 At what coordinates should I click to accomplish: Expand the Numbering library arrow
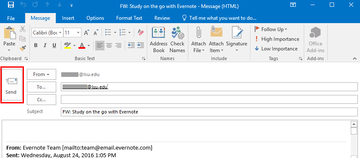point(130,33)
